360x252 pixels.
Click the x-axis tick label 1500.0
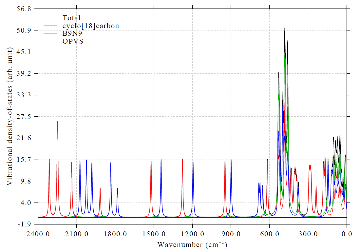[x=154, y=234]
